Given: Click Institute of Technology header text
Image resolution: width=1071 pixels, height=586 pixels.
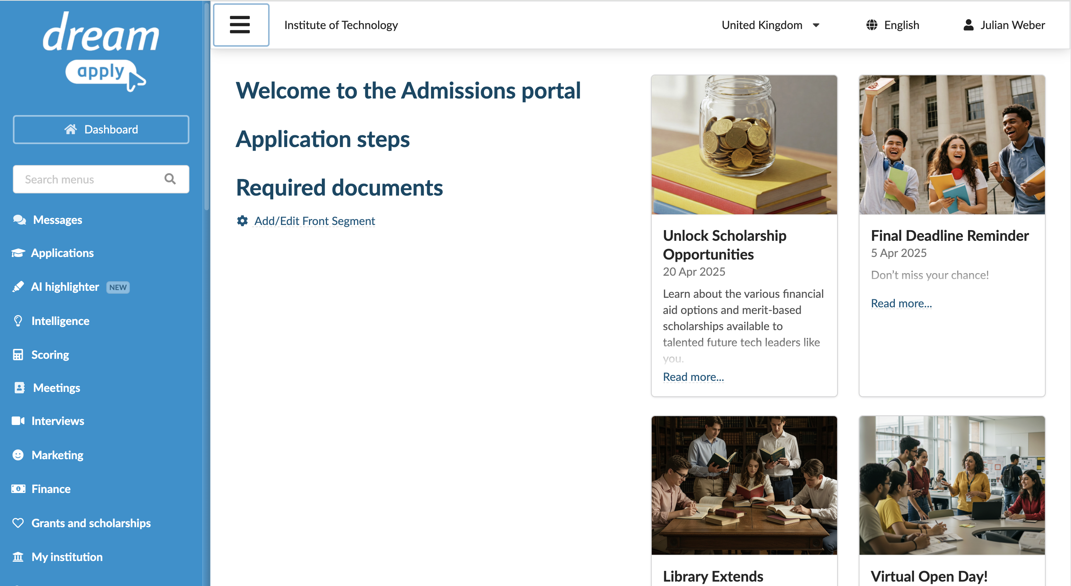Looking at the screenshot, I should pos(341,25).
